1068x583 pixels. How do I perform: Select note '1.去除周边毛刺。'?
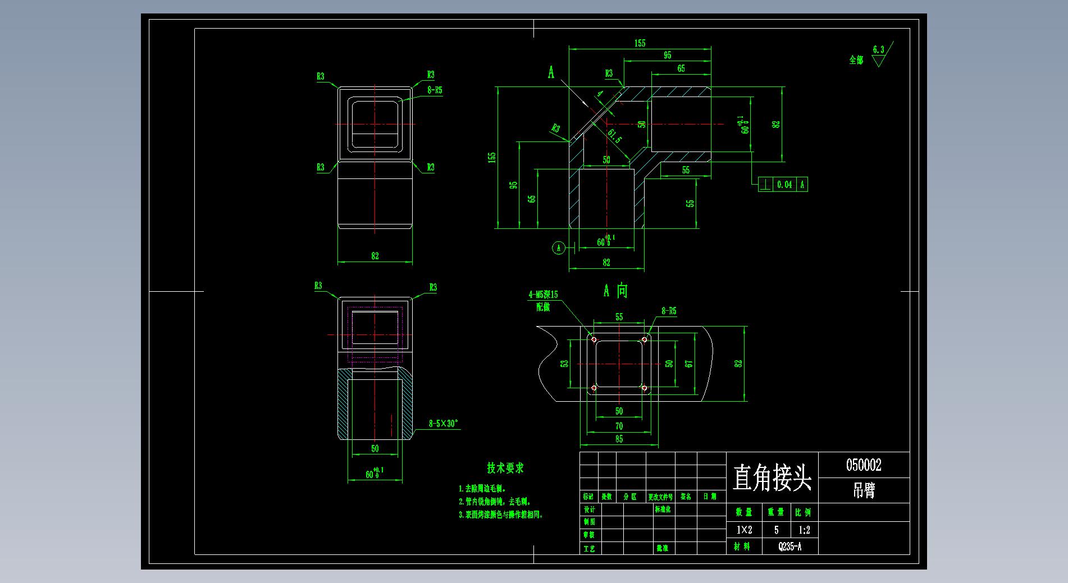pos(483,489)
